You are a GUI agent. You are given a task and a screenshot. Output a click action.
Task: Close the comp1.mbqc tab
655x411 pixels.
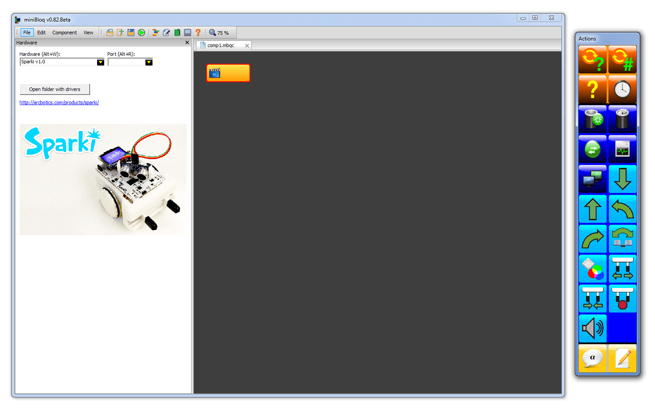pos(247,46)
